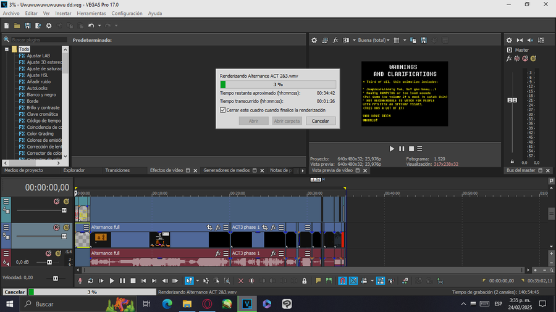
Task: Open the Configuración menu
Action: tap(127, 14)
